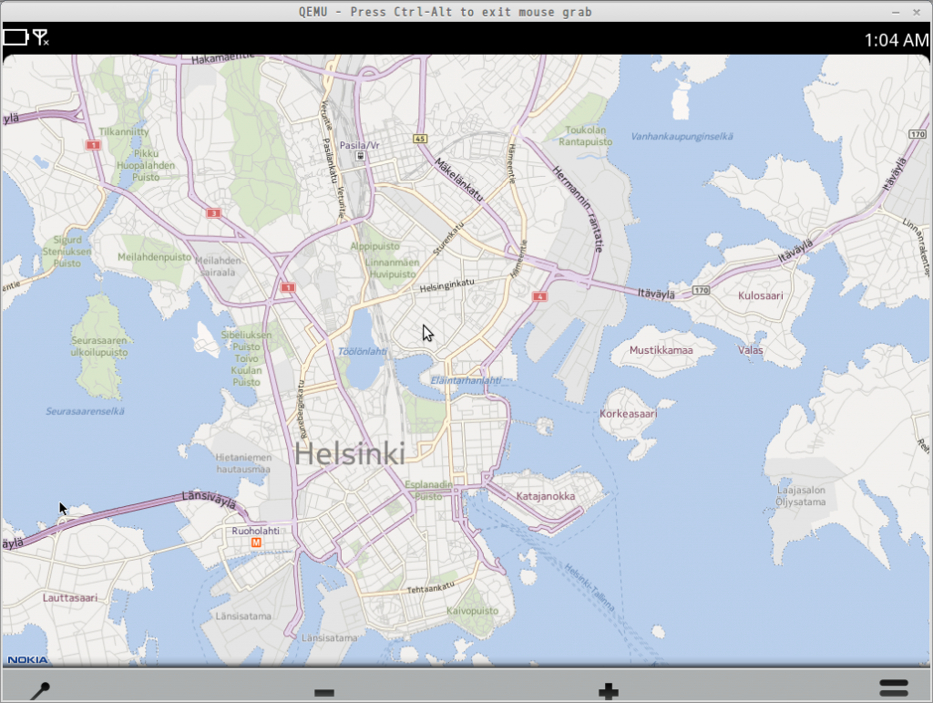The width and height of the screenshot is (933, 703).
Task: Click the Linnanmäen Huvipuisto label
Action: pyautogui.click(x=392, y=268)
